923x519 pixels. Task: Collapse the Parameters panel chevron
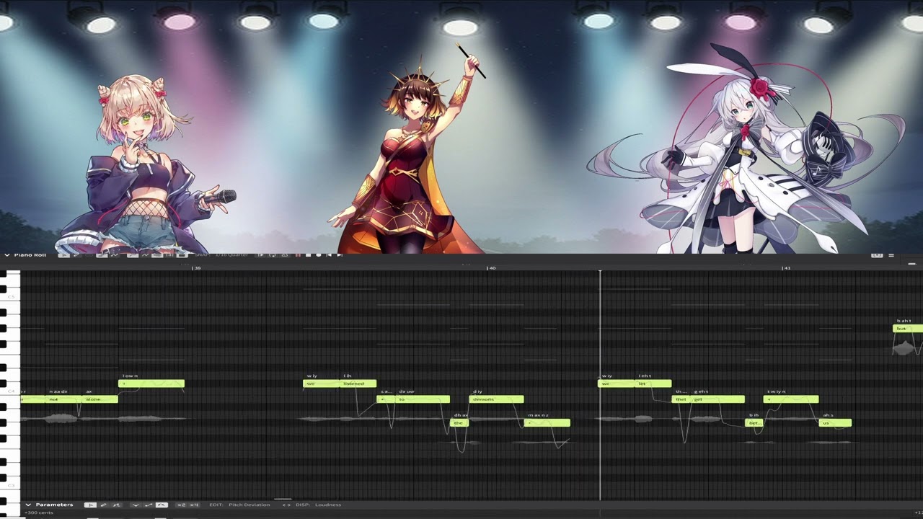[28, 505]
